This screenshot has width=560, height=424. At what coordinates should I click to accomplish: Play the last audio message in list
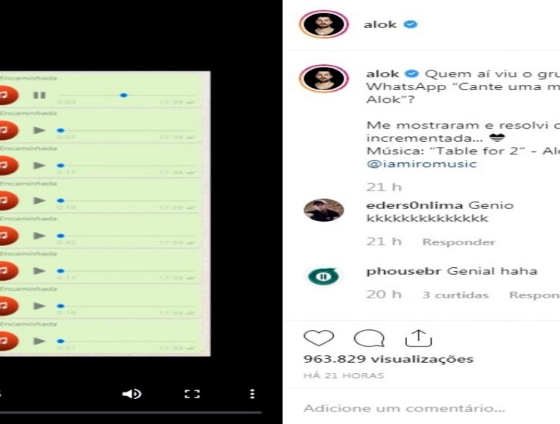39,341
